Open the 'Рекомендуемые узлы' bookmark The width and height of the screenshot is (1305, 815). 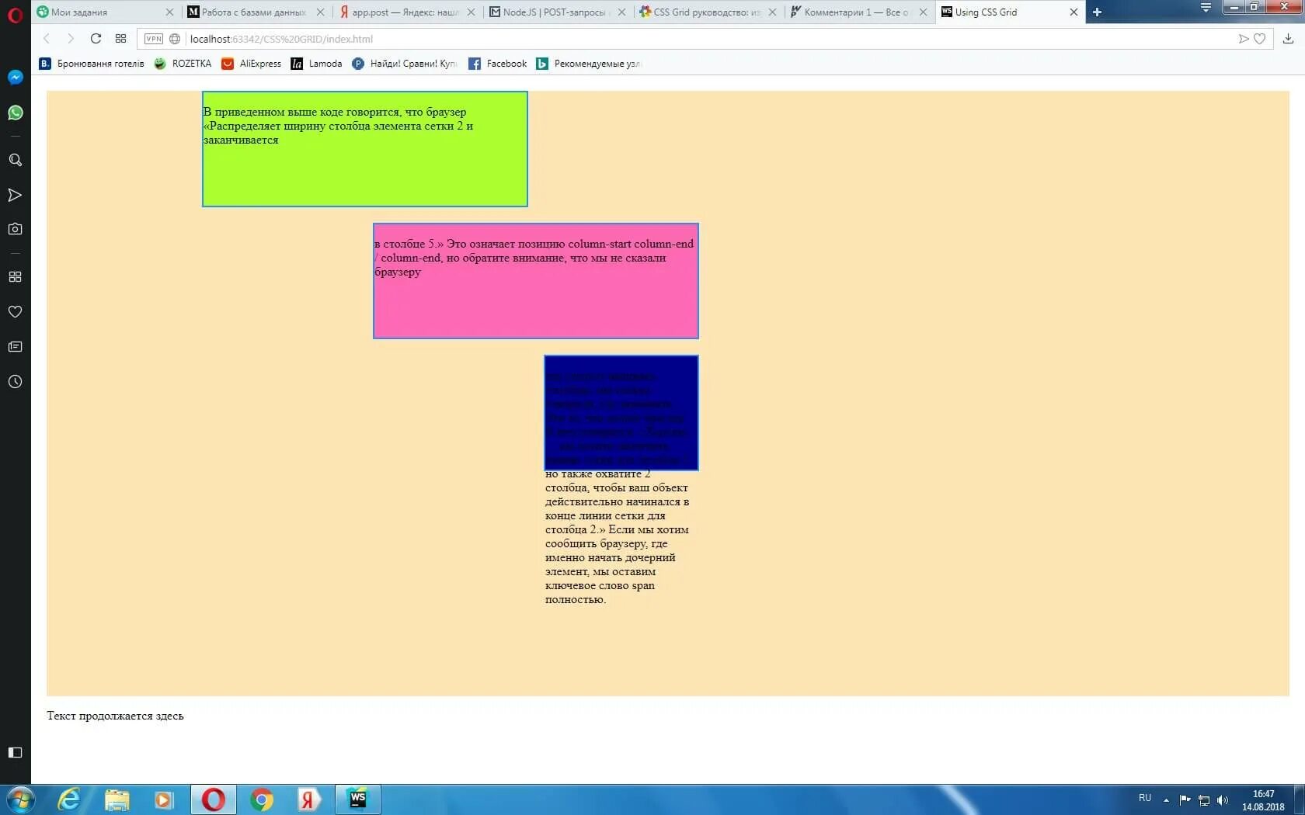coord(588,64)
